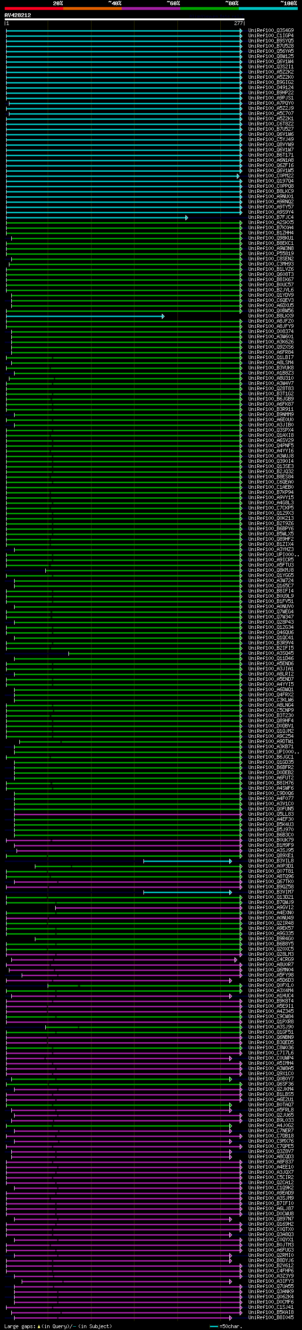Select the UniRef100_A3IFY3 label
Image resolution: width=302 pixels, height=1330 pixels.
point(271,1281)
